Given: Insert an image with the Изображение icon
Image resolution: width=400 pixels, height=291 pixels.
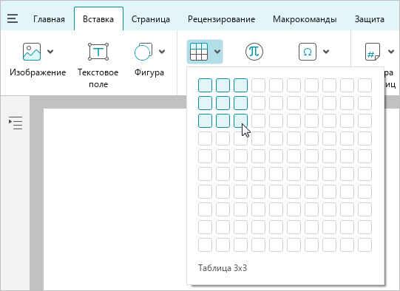Looking at the screenshot, I should pos(32,52).
